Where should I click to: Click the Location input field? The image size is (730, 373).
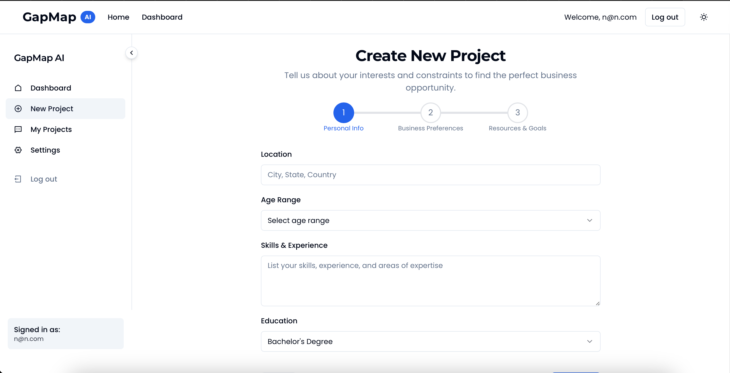tap(430, 175)
